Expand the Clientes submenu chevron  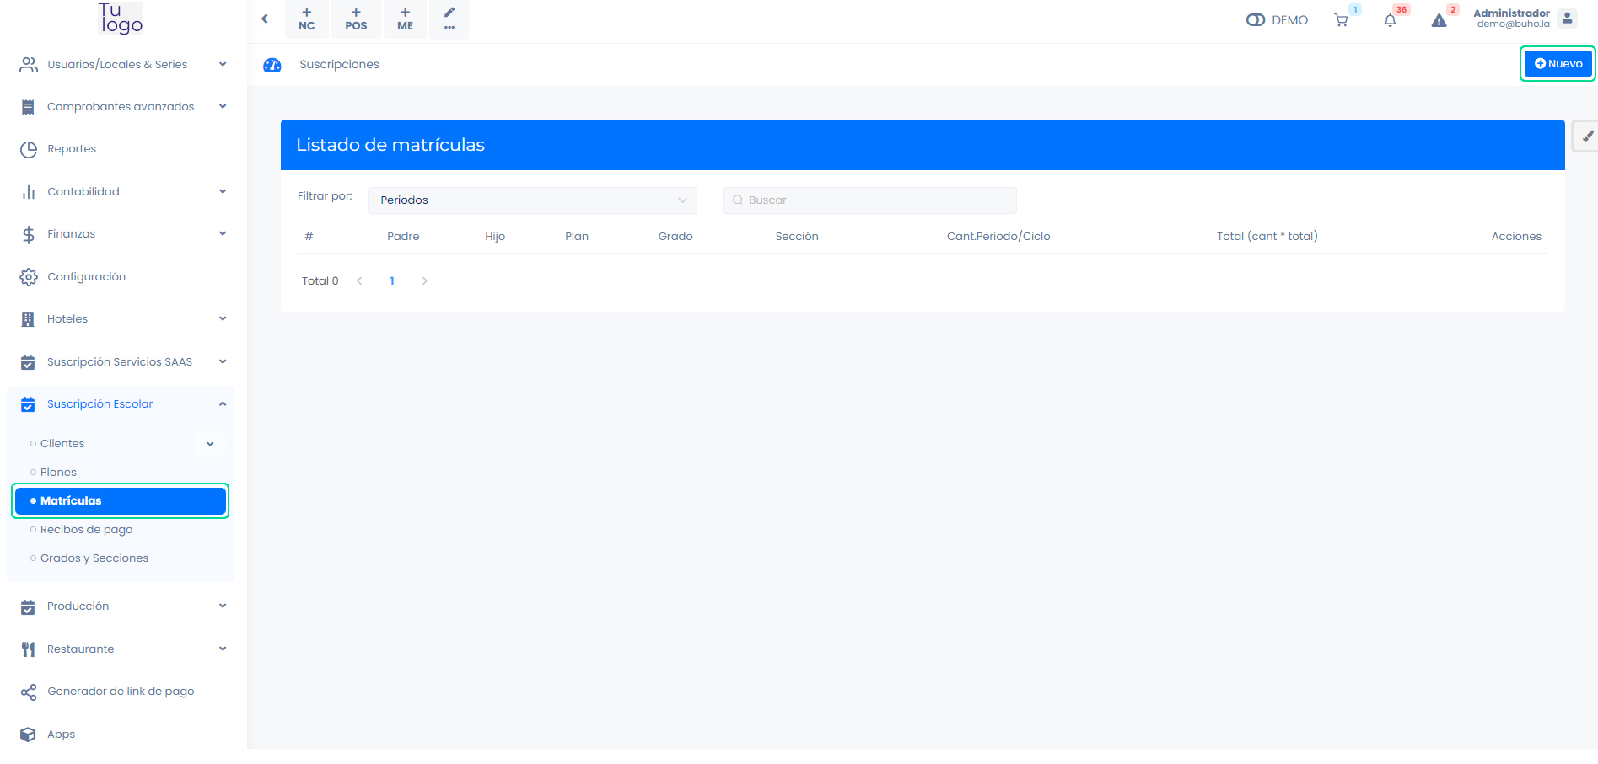[210, 444]
